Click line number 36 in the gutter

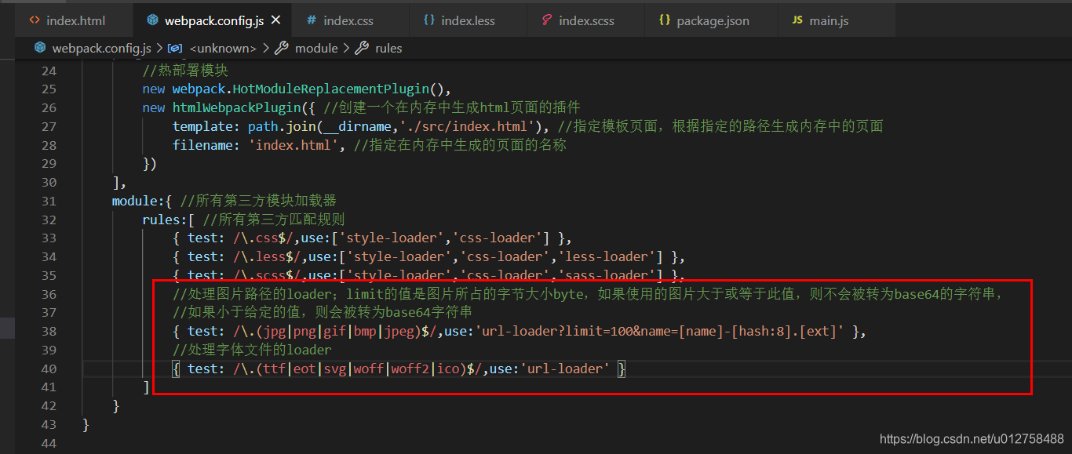[x=49, y=294]
